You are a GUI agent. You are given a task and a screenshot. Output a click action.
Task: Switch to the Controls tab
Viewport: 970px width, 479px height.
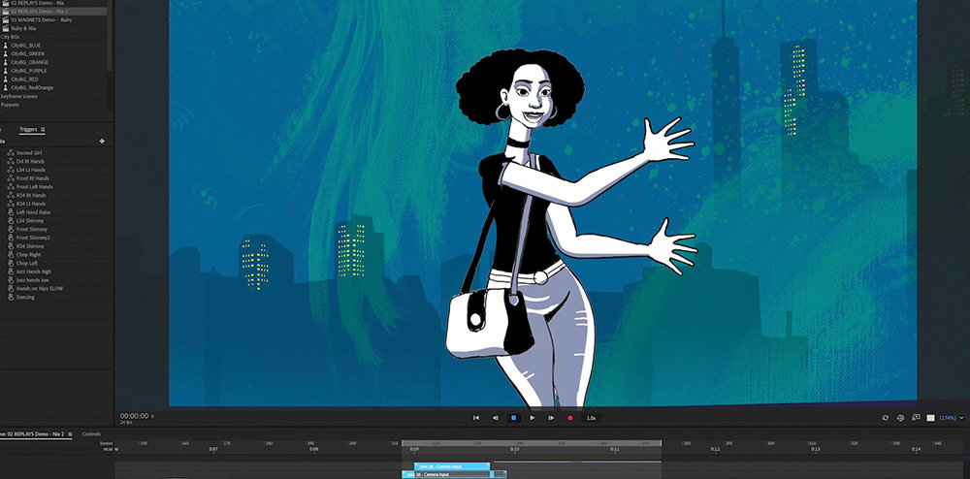coord(91,433)
